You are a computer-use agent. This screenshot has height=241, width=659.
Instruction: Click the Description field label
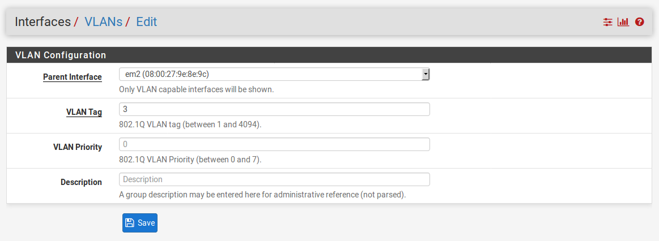(81, 182)
